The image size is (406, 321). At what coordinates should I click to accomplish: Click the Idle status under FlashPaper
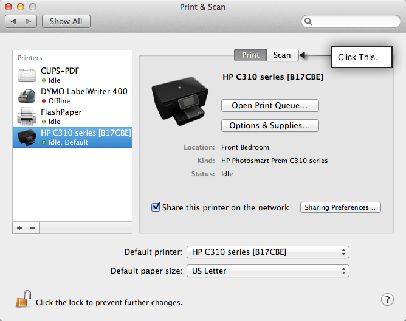point(54,122)
